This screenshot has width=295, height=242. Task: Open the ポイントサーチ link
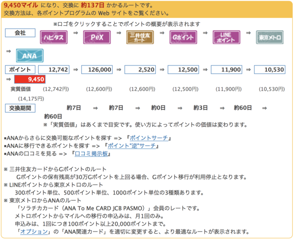click(x=149, y=138)
